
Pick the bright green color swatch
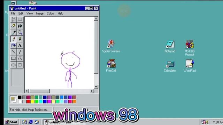coord(37,101)
